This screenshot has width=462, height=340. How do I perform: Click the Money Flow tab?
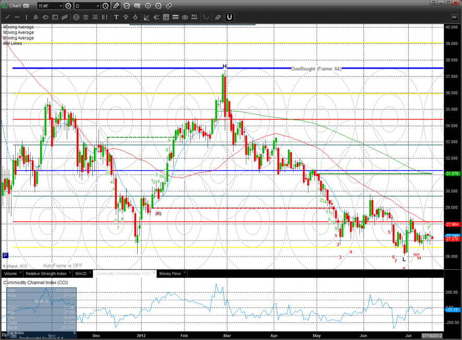(x=169, y=273)
